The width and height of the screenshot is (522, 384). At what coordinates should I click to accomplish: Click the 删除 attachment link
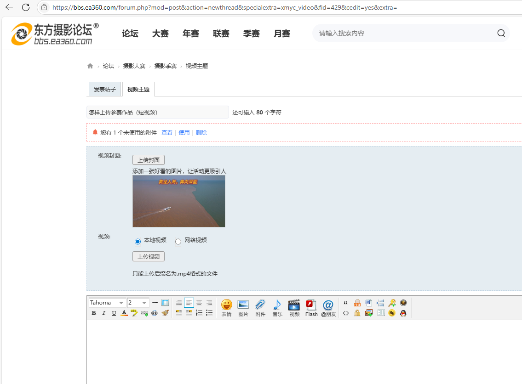point(201,133)
